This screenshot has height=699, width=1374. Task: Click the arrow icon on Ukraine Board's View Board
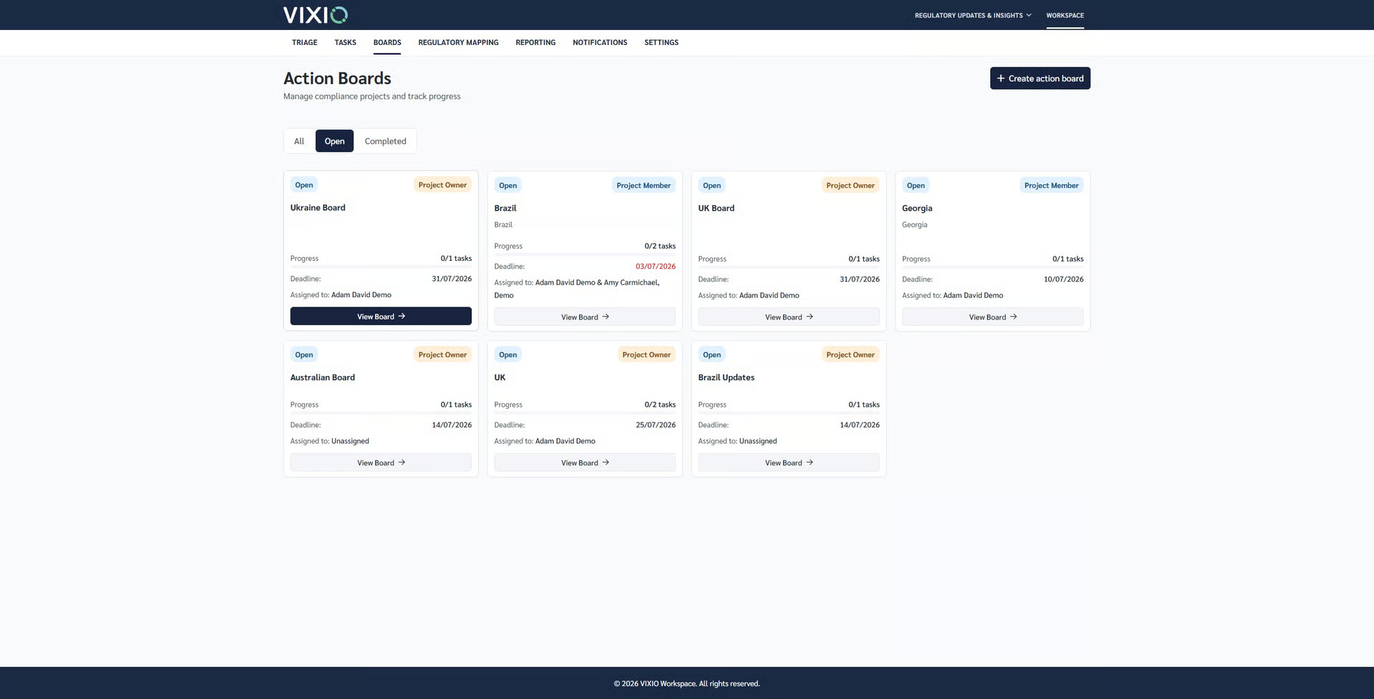point(401,316)
